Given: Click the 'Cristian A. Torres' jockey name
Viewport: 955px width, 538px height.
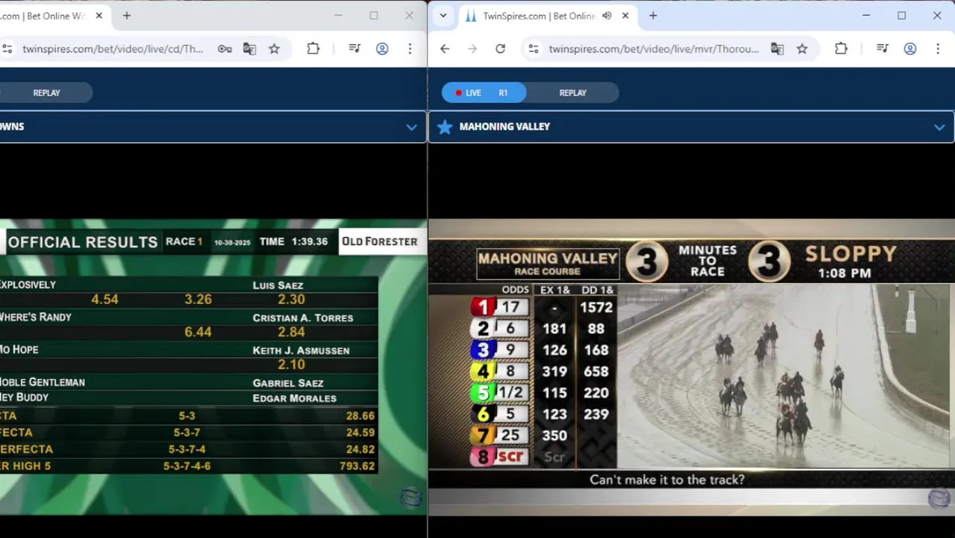Looking at the screenshot, I should [303, 318].
